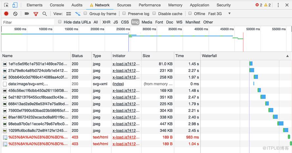The width and height of the screenshot is (292, 153).
Task: Open the Performance tab
Action: pos(149,5)
